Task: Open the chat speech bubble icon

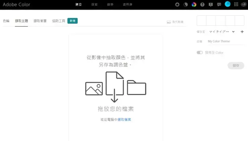Action: (219, 5)
